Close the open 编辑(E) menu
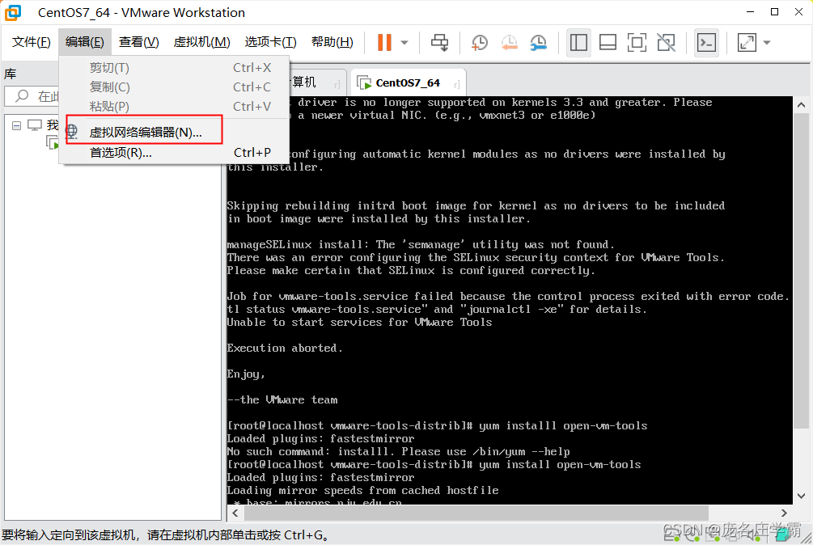The image size is (813, 545). pyautogui.click(x=84, y=42)
